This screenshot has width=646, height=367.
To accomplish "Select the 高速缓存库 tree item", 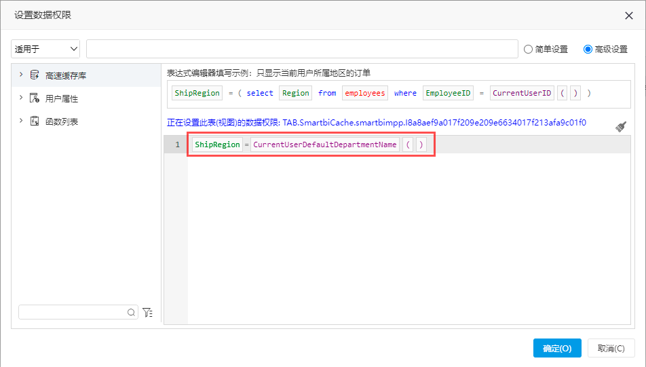I will (x=86, y=75).
